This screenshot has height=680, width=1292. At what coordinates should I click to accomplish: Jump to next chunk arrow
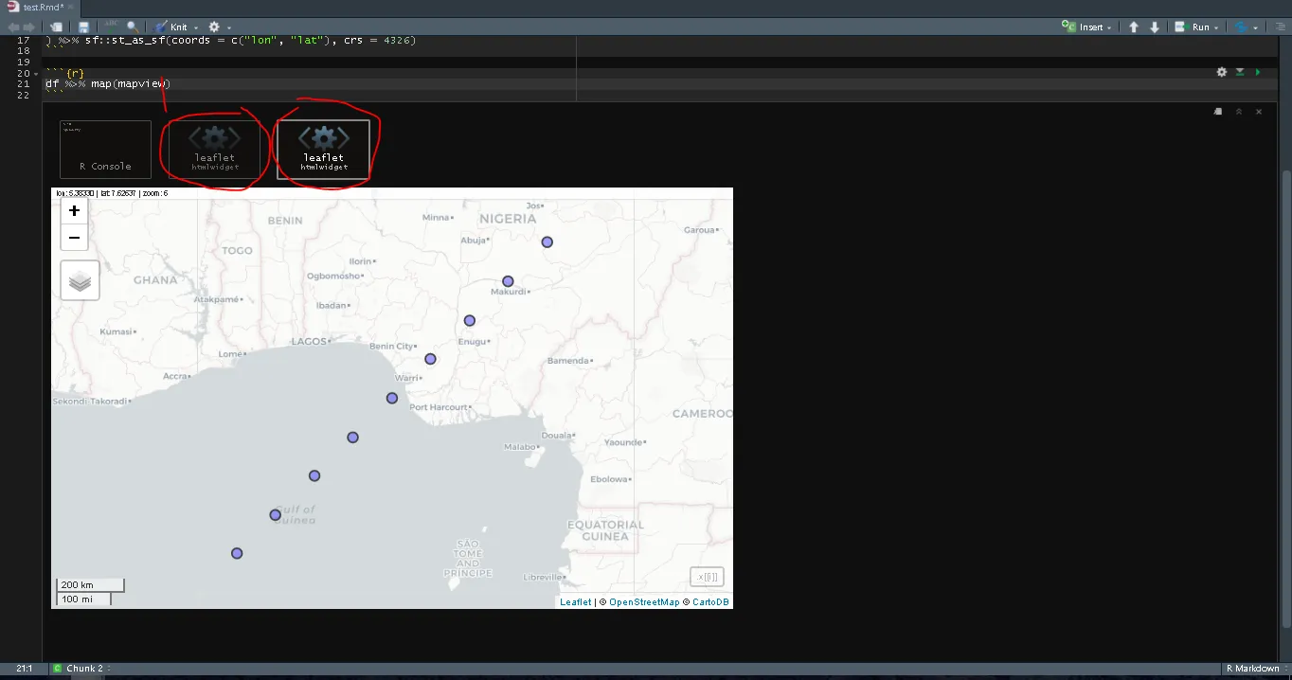point(1155,27)
